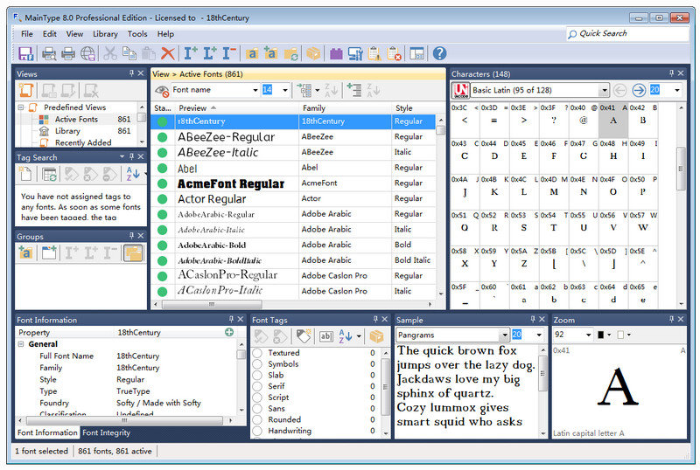Screen dimensions: 700x470
Task: Click the ab| rename tag icon in Font Tags
Action: pos(325,336)
